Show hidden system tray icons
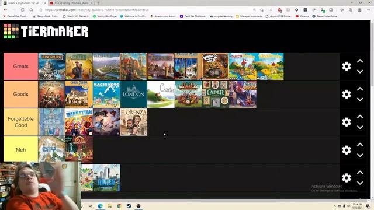 click(x=335, y=206)
